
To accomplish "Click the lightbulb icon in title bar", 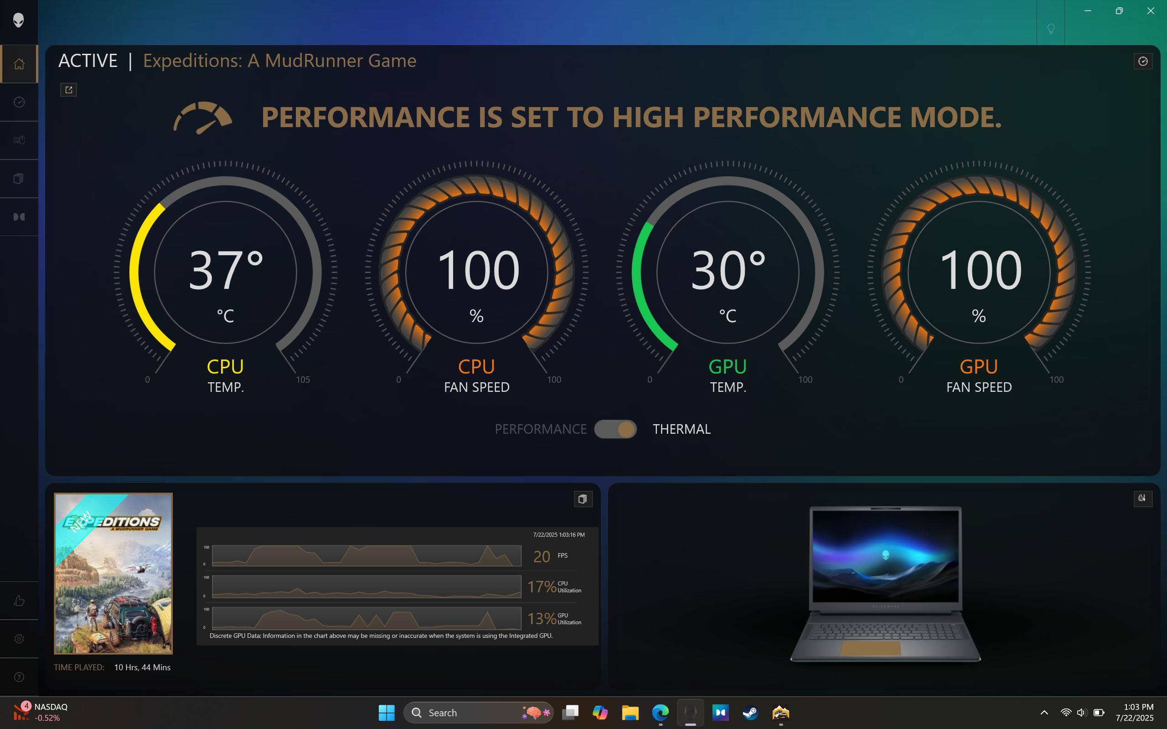I will pyautogui.click(x=1050, y=29).
